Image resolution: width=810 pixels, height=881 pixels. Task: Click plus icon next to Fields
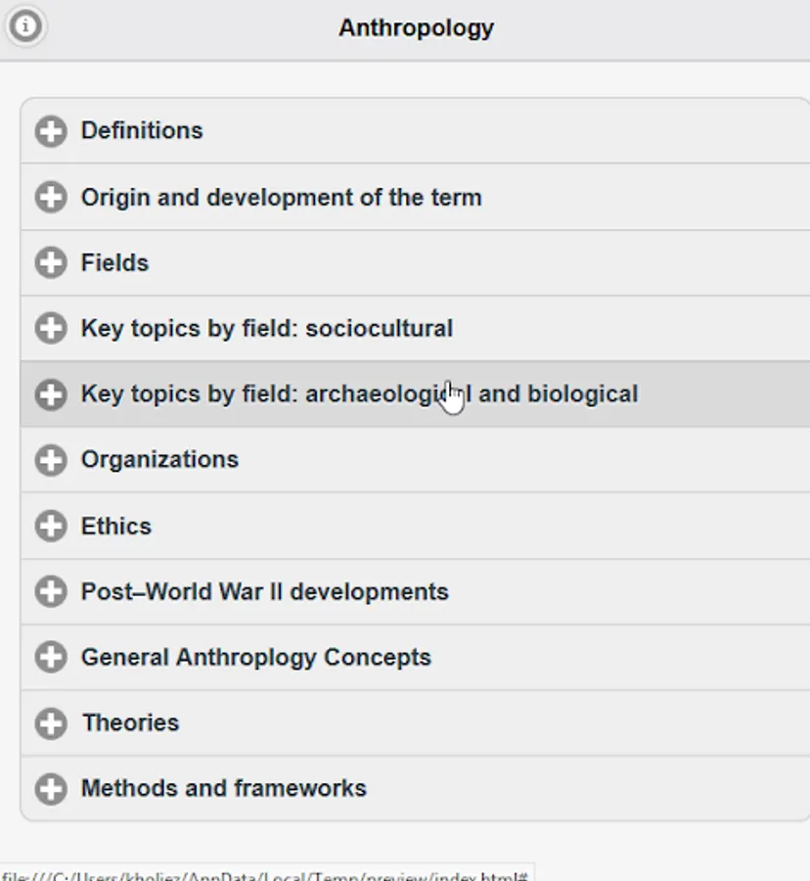pyautogui.click(x=51, y=262)
